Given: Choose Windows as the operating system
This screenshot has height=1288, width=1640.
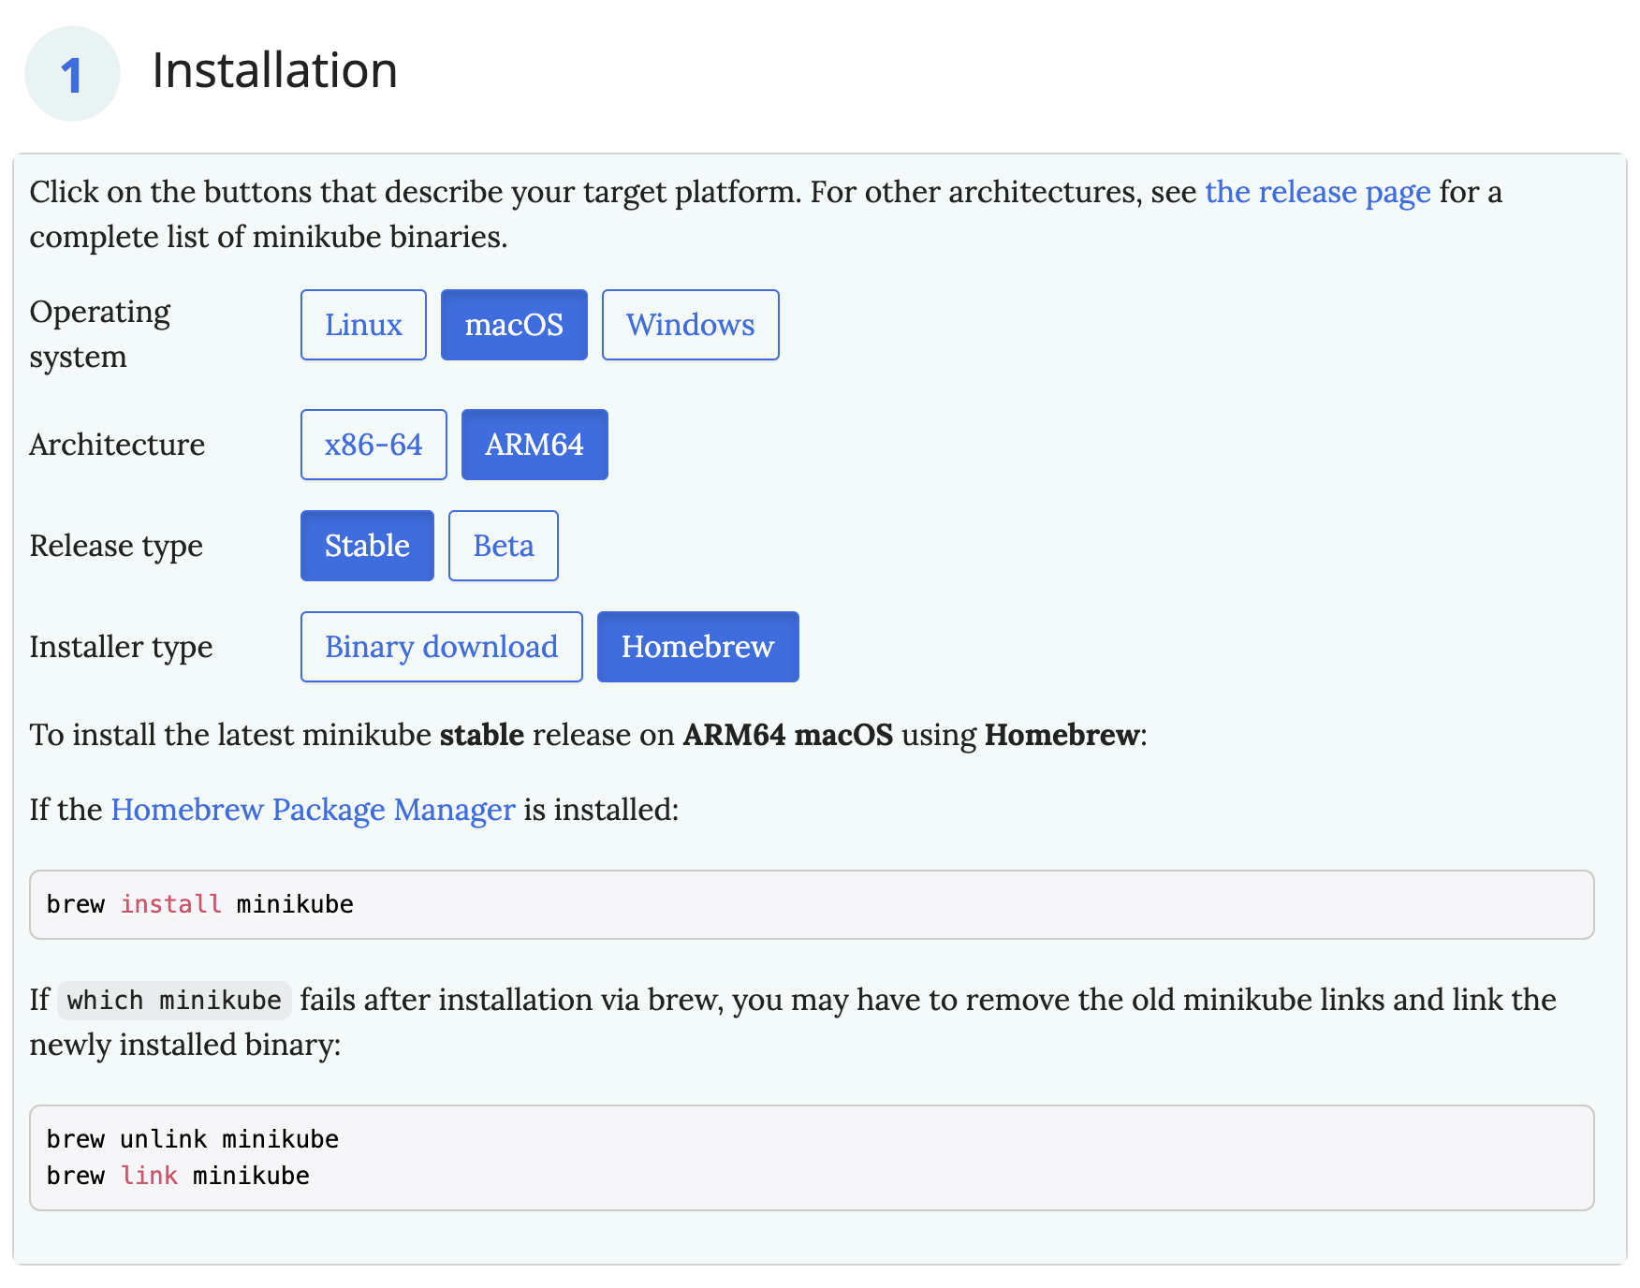Looking at the screenshot, I should (x=690, y=325).
